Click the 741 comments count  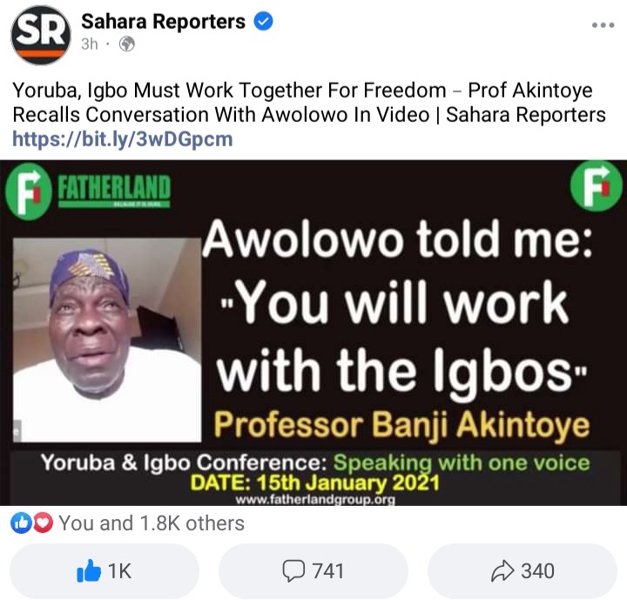pyautogui.click(x=328, y=570)
